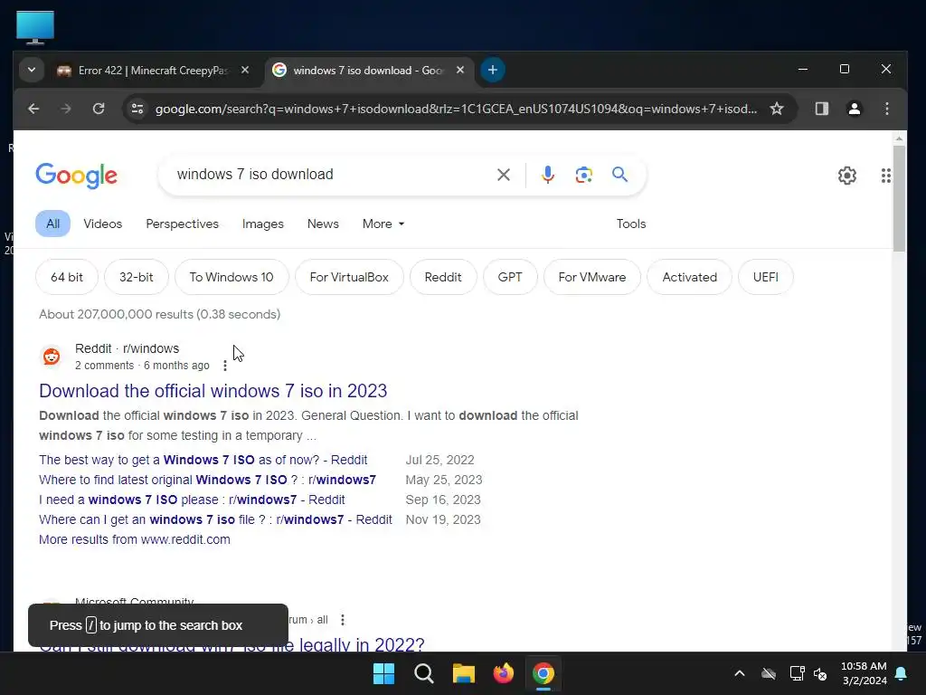Switch to Perspectives results
The image size is (926, 695).
pos(182,224)
